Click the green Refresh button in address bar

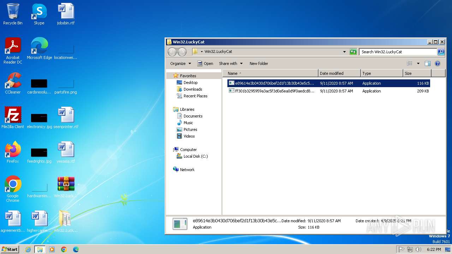click(353, 52)
